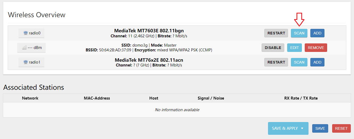Click the signal strength dBm badge
Viewport: 354px width, 139px height.
coord(31,48)
